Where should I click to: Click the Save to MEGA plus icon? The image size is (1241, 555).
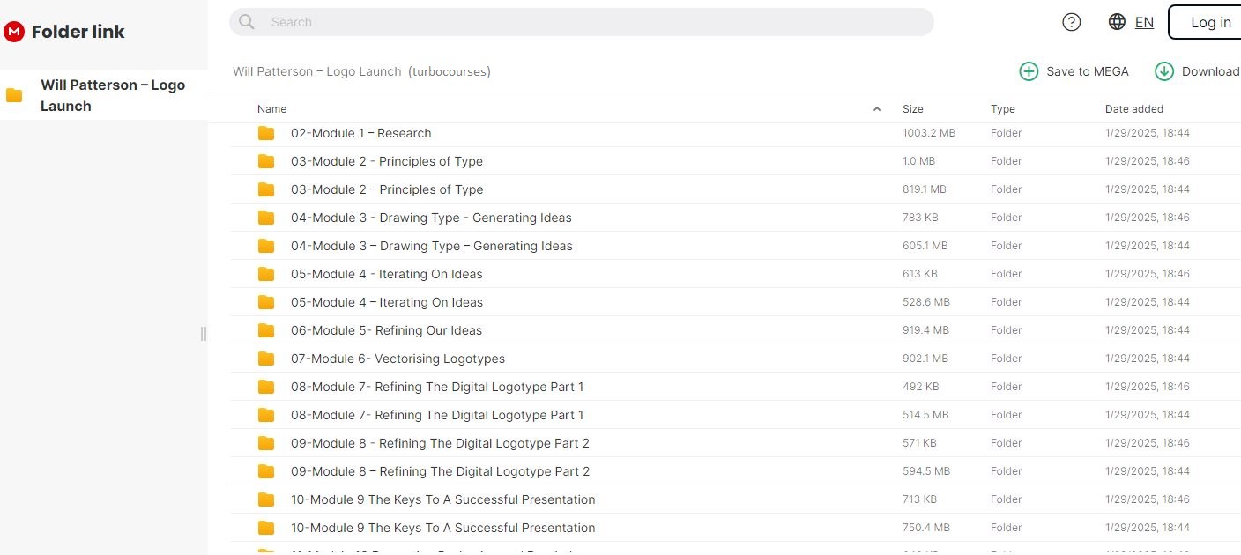coord(1029,71)
